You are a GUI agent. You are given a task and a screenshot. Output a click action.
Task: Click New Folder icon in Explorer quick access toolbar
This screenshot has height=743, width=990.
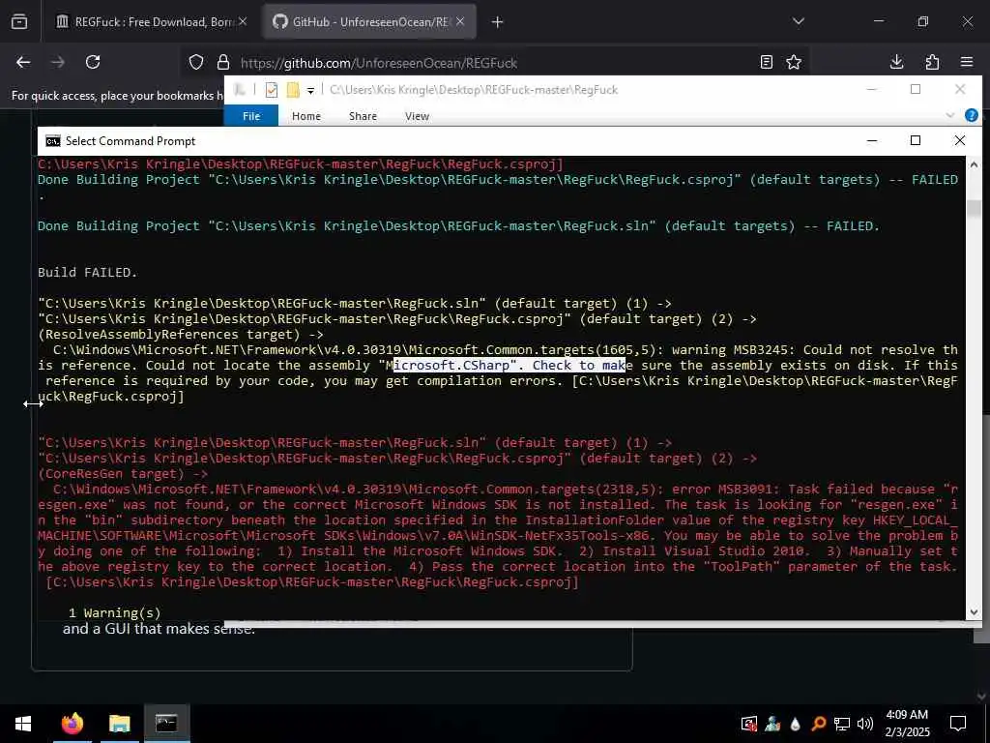pyautogui.click(x=293, y=90)
